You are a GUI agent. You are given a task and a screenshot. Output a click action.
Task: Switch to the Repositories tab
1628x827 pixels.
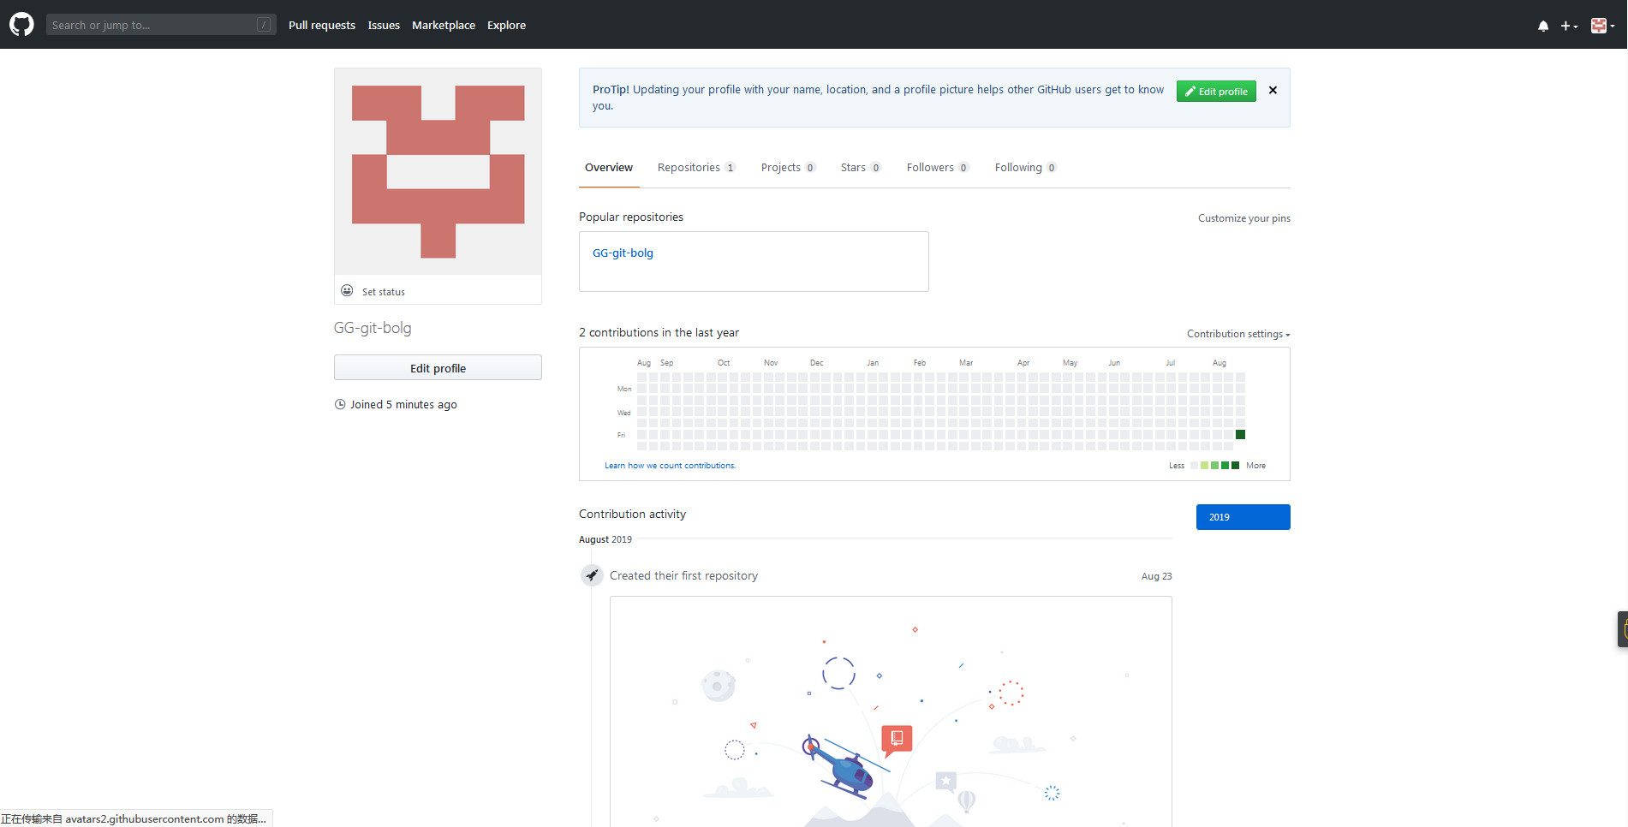(x=695, y=168)
